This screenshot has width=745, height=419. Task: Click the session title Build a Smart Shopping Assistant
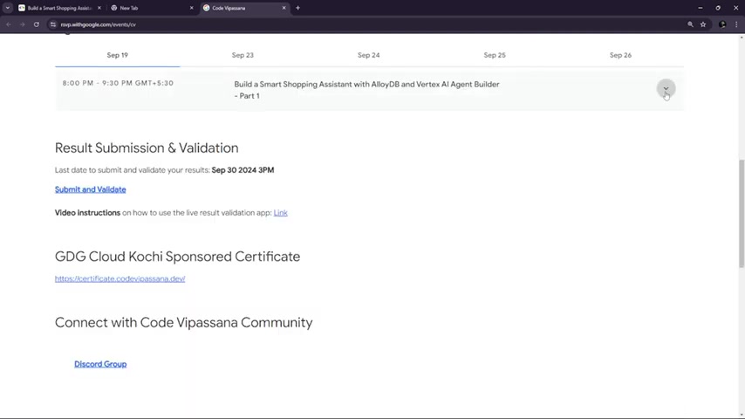point(366,90)
